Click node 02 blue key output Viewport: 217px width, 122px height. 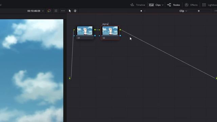coord(120,36)
